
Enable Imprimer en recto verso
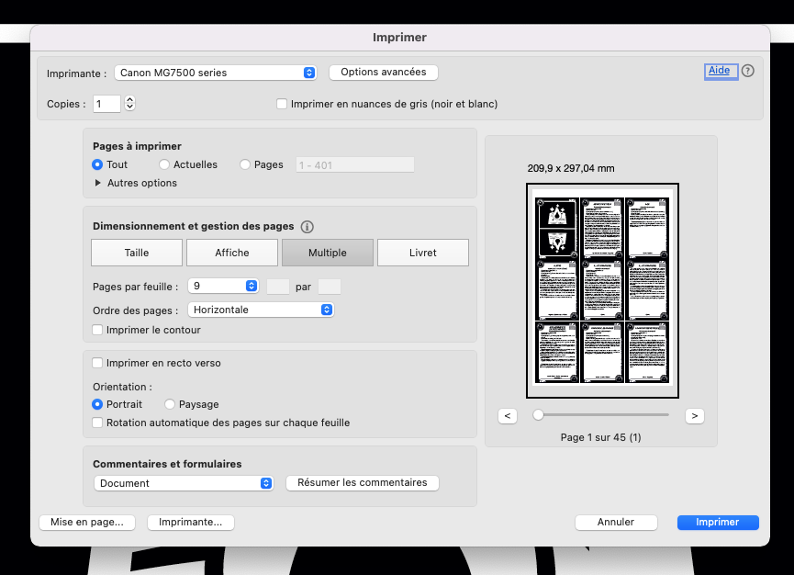click(x=98, y=363)
